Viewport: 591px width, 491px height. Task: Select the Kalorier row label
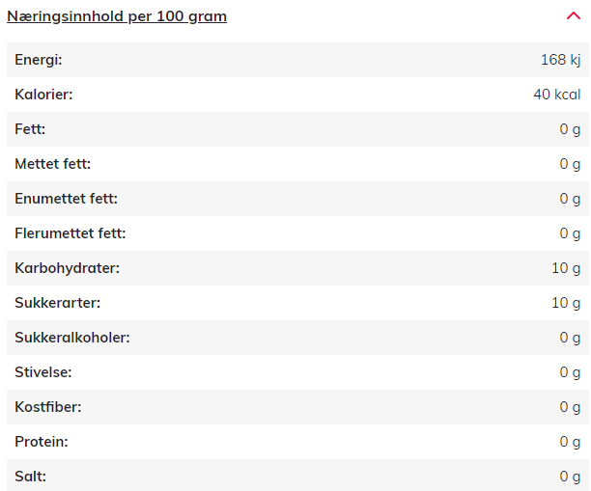(43, 95)
